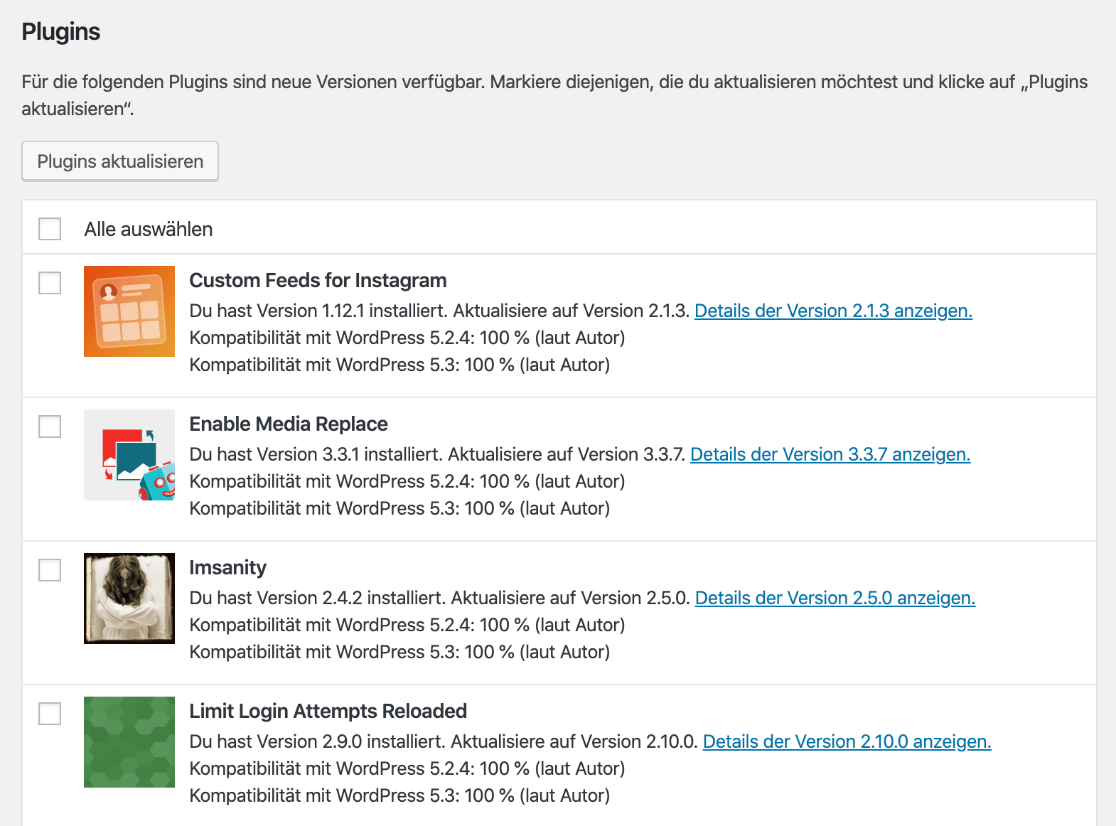Screen dimensions: 1116x826
Task: Open Details der Version 2.10.0 anzeigen link
Action: 847,741
